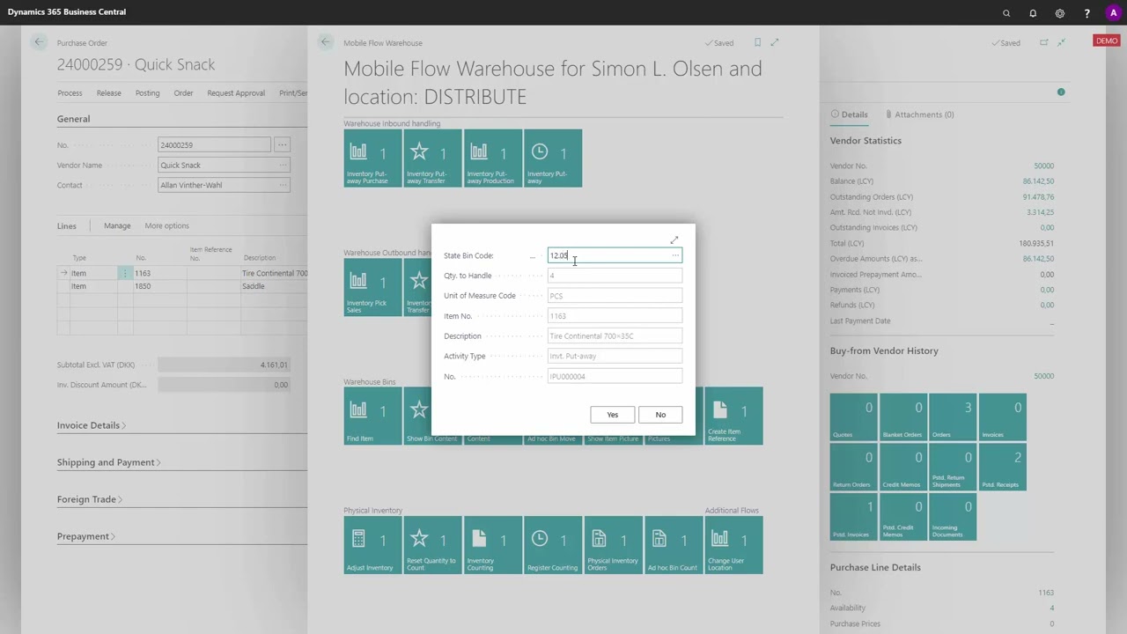
Task: Open the Register Counting tile
Action: (553, 545)
